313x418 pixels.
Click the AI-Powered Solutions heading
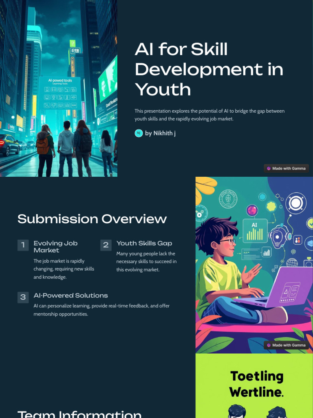[71, 296]
